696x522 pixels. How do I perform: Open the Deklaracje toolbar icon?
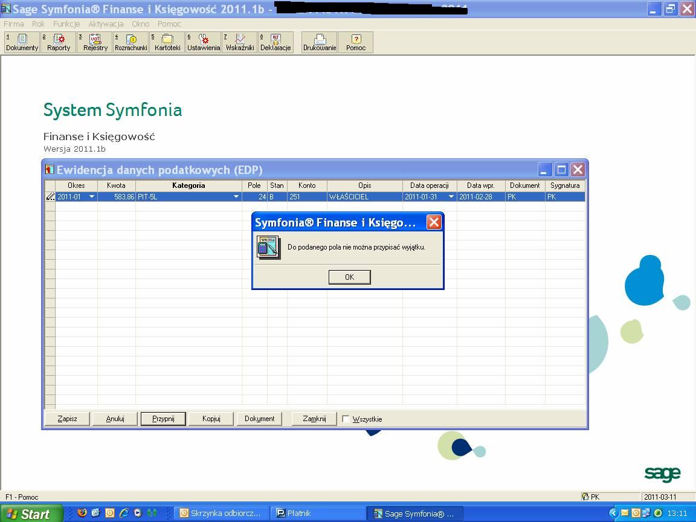pos(275,42)
